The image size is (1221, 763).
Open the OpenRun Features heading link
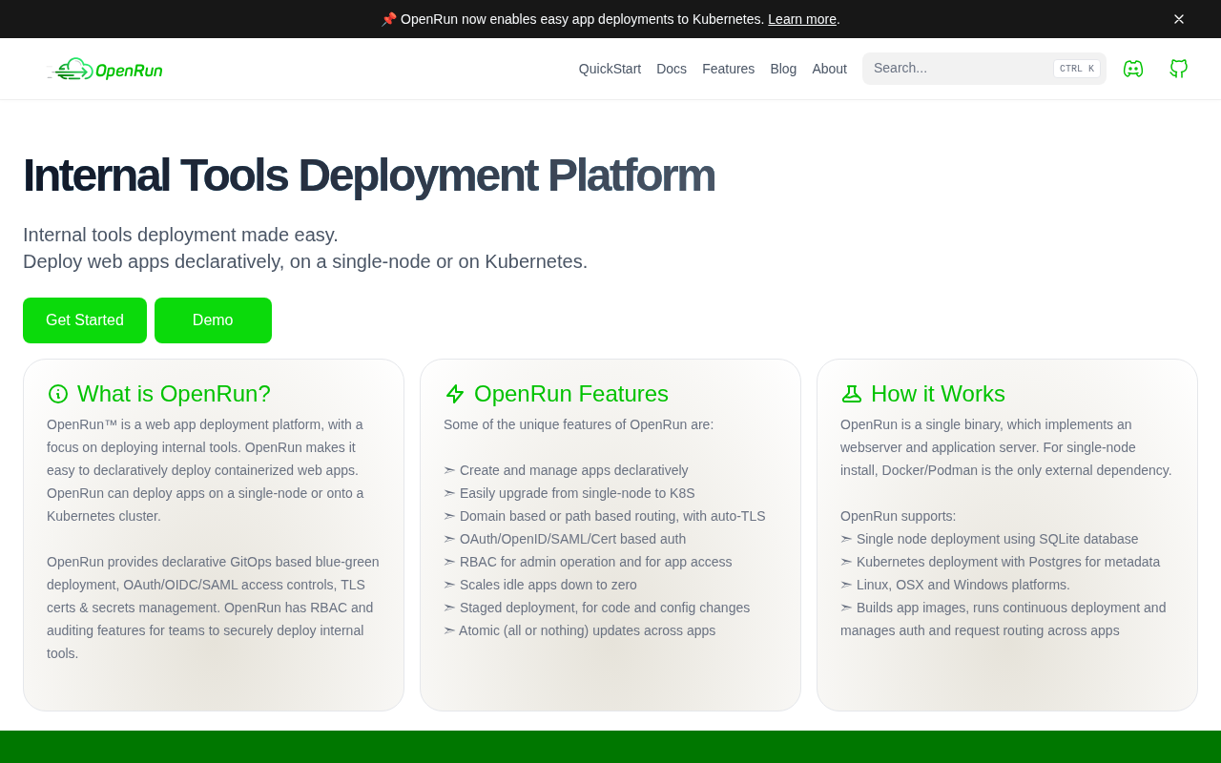[570, 394]
